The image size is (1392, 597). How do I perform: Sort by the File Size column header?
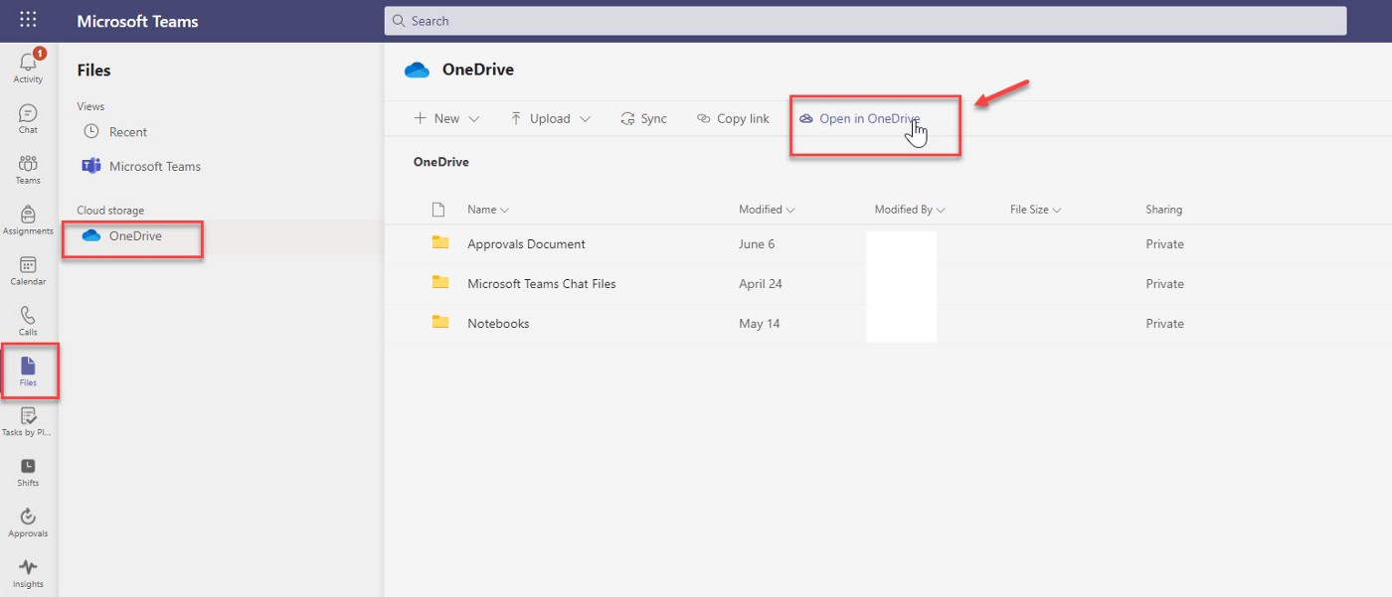[x=1036, y=210]
